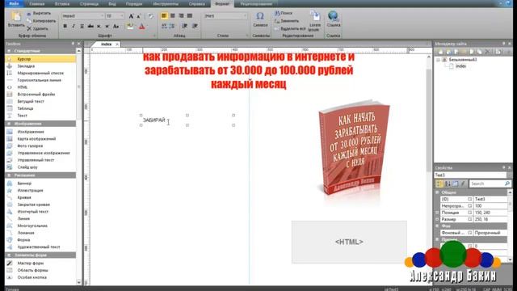Insert Lorem Ipsum text
The image size is (517, 291).
tap(315, 20)
